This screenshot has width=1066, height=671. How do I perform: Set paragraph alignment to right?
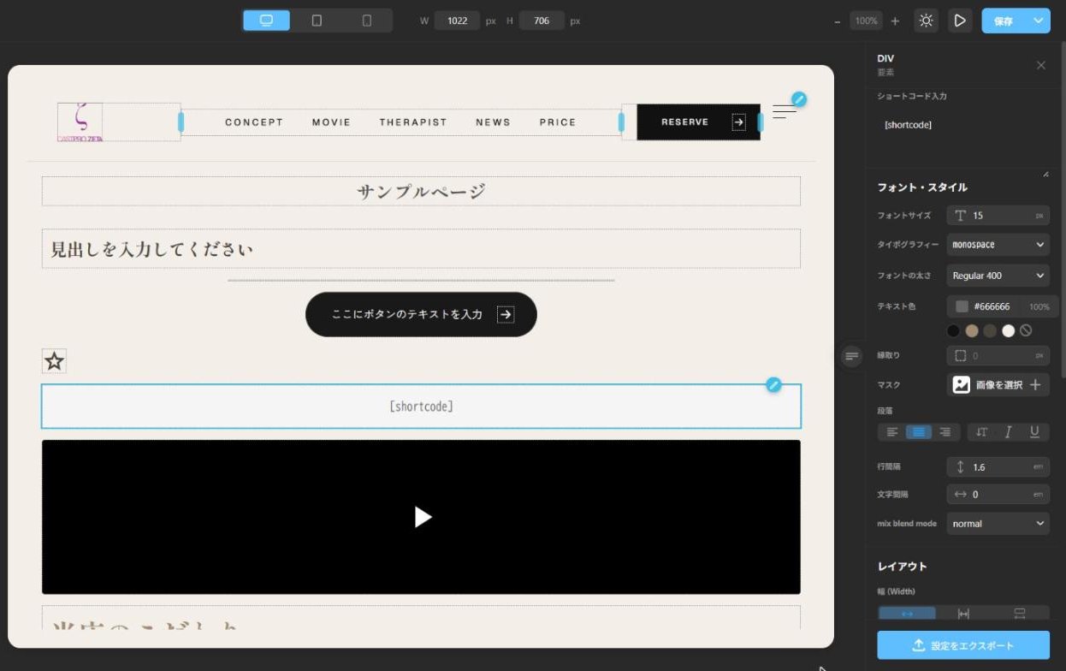(x=945, y=432)
